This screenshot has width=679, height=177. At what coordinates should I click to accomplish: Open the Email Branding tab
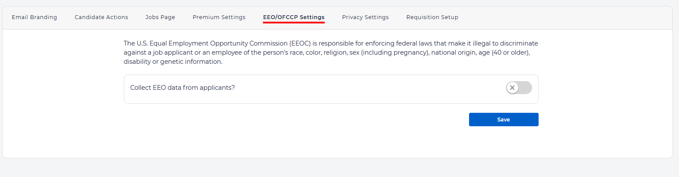tap(34, 17)
